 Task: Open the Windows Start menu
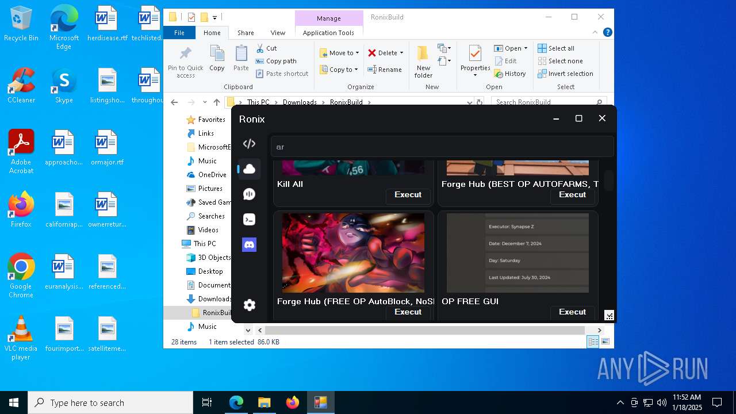[x=14, y=402]
